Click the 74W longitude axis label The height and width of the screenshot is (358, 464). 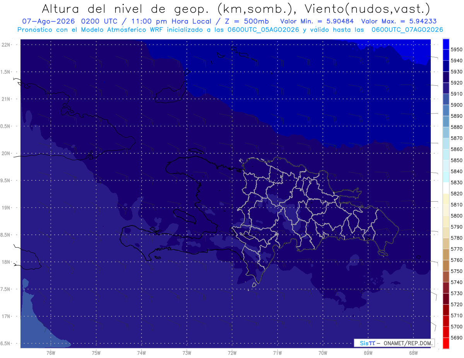[142, 353]
